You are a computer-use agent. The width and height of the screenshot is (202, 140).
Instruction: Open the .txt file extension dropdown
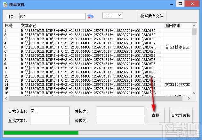tap(112, 15)
